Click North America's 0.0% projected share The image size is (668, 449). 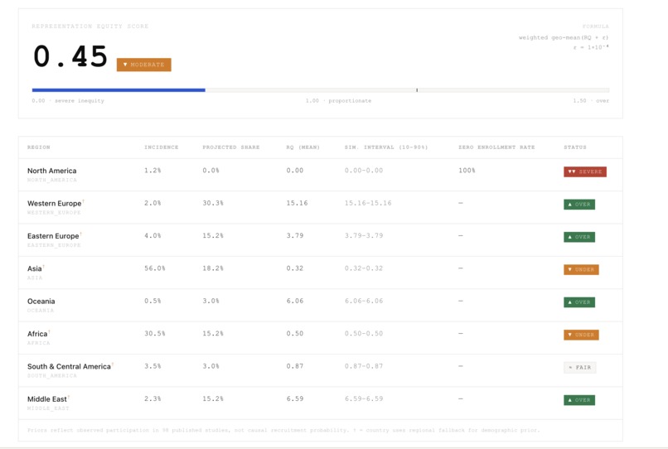coord(211,171)
